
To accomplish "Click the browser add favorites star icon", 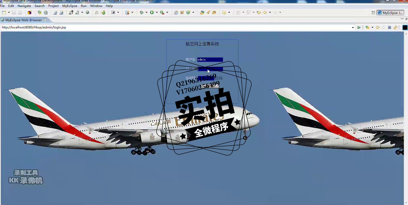I will (367, 27).
